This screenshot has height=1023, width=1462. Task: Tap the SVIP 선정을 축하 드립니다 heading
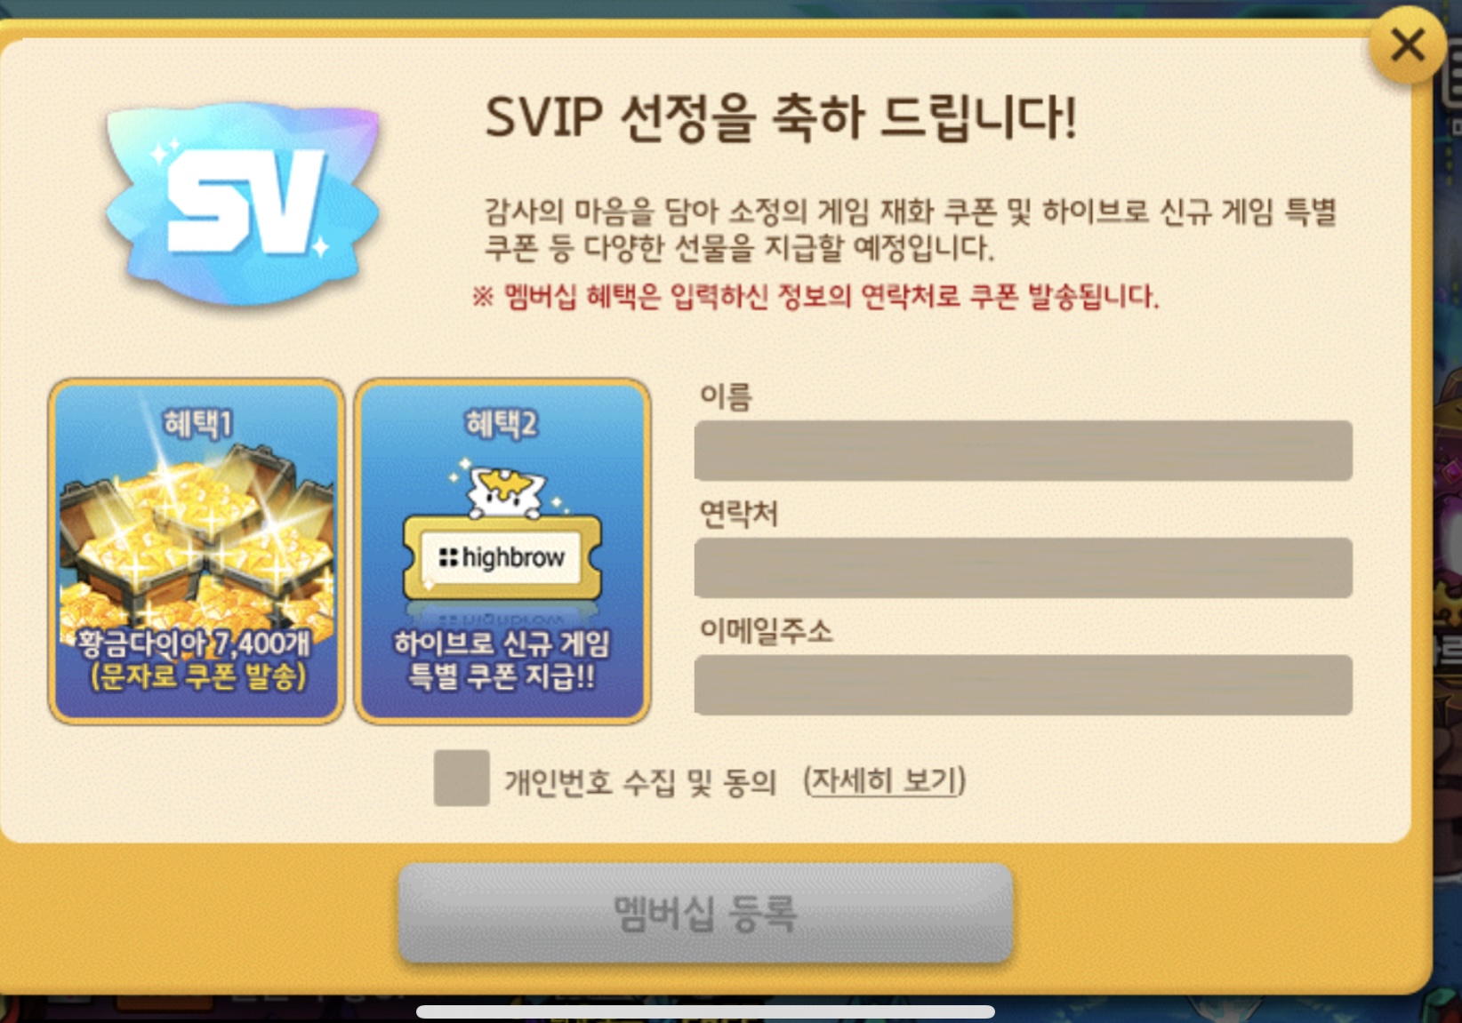[781, 117]
